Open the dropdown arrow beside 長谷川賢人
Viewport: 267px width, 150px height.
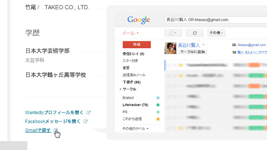203,45
